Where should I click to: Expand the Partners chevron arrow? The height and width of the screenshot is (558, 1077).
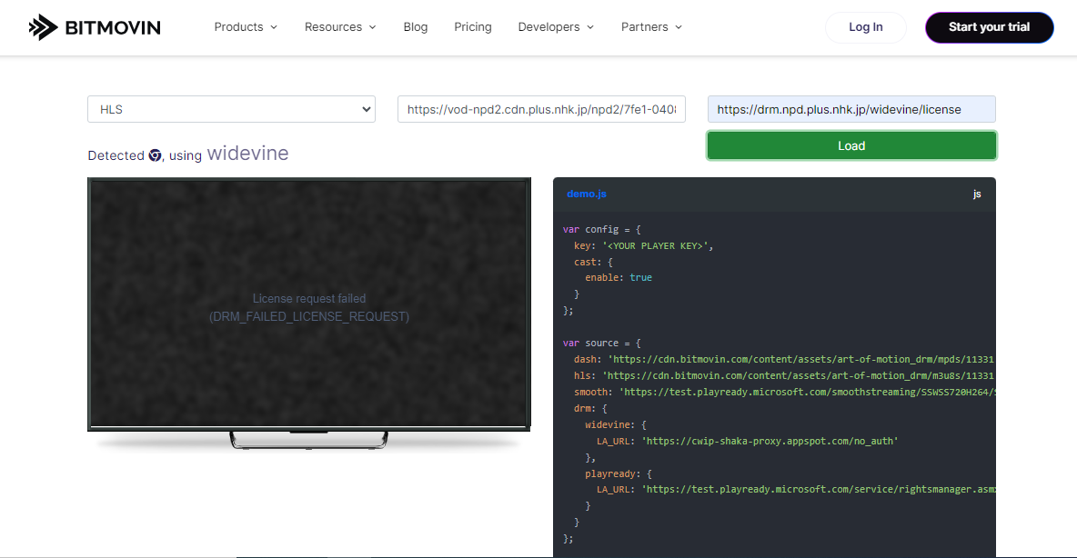(679, 27)
